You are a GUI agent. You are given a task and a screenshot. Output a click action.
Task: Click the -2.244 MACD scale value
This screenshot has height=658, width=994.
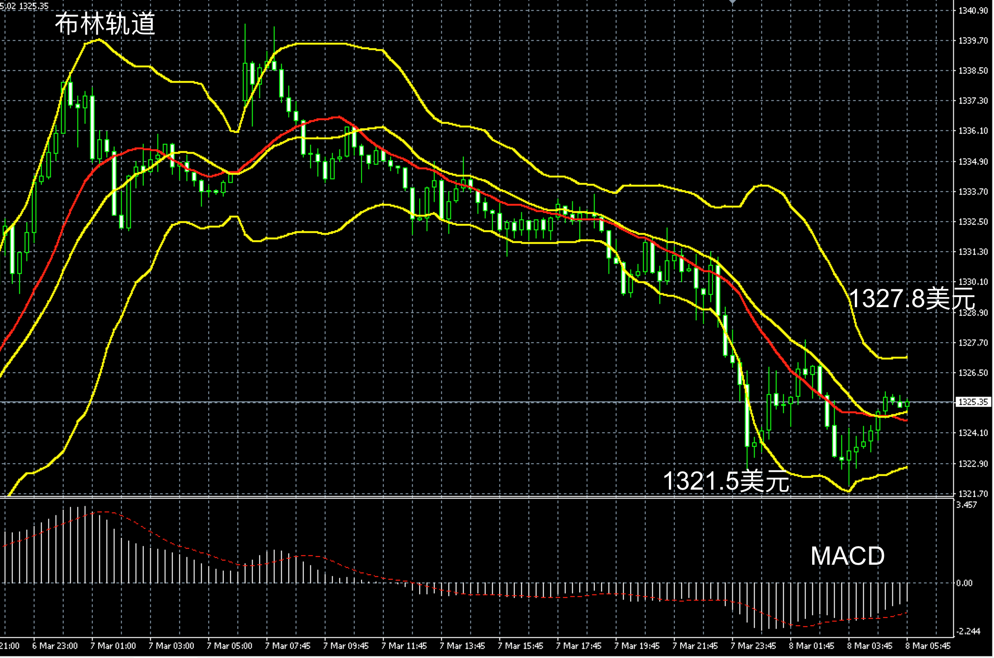click(968, 632)
